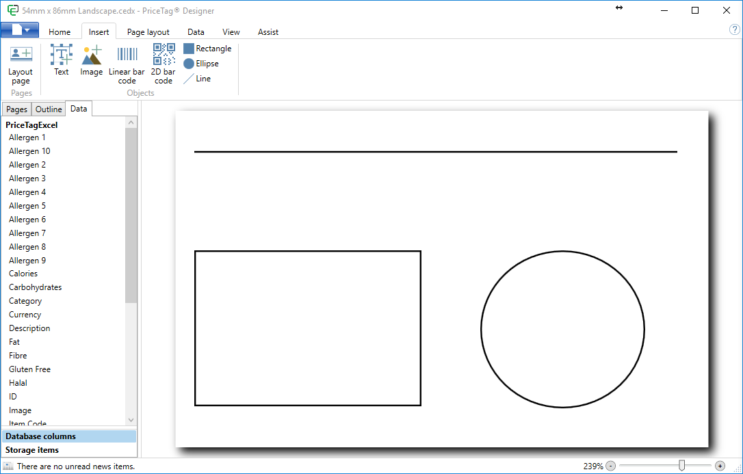Show the Pages panel tab
This screenshot has width=743, height=474.
16,109
